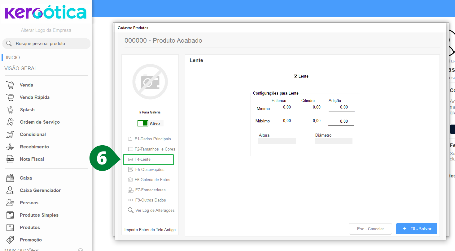Click the Splash dollar cart icon
The image size is (455, 251).
(10, 110)
